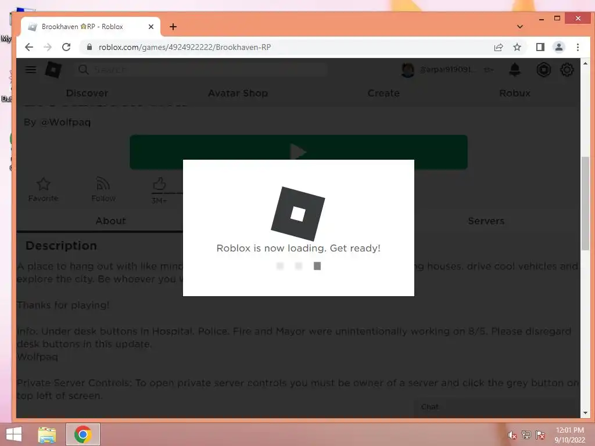Close the Brookhaven RP tab
The image size is (595, 446).
tap(150, 27)
